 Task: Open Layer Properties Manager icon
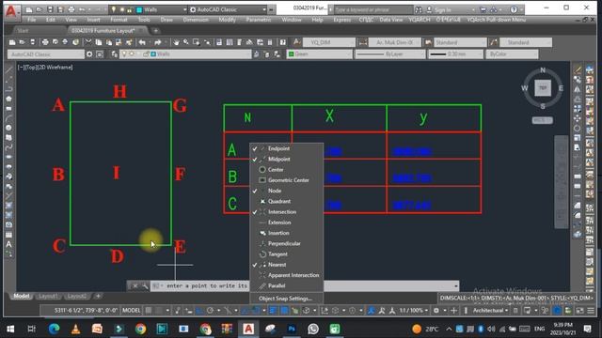point(115,54)
